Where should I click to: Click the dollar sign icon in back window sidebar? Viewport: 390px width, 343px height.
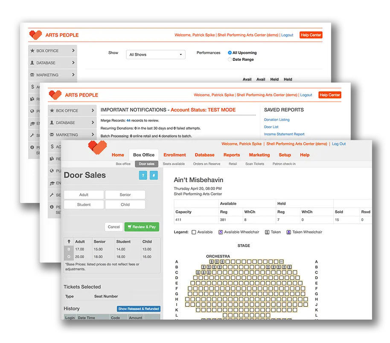point(32,86)
